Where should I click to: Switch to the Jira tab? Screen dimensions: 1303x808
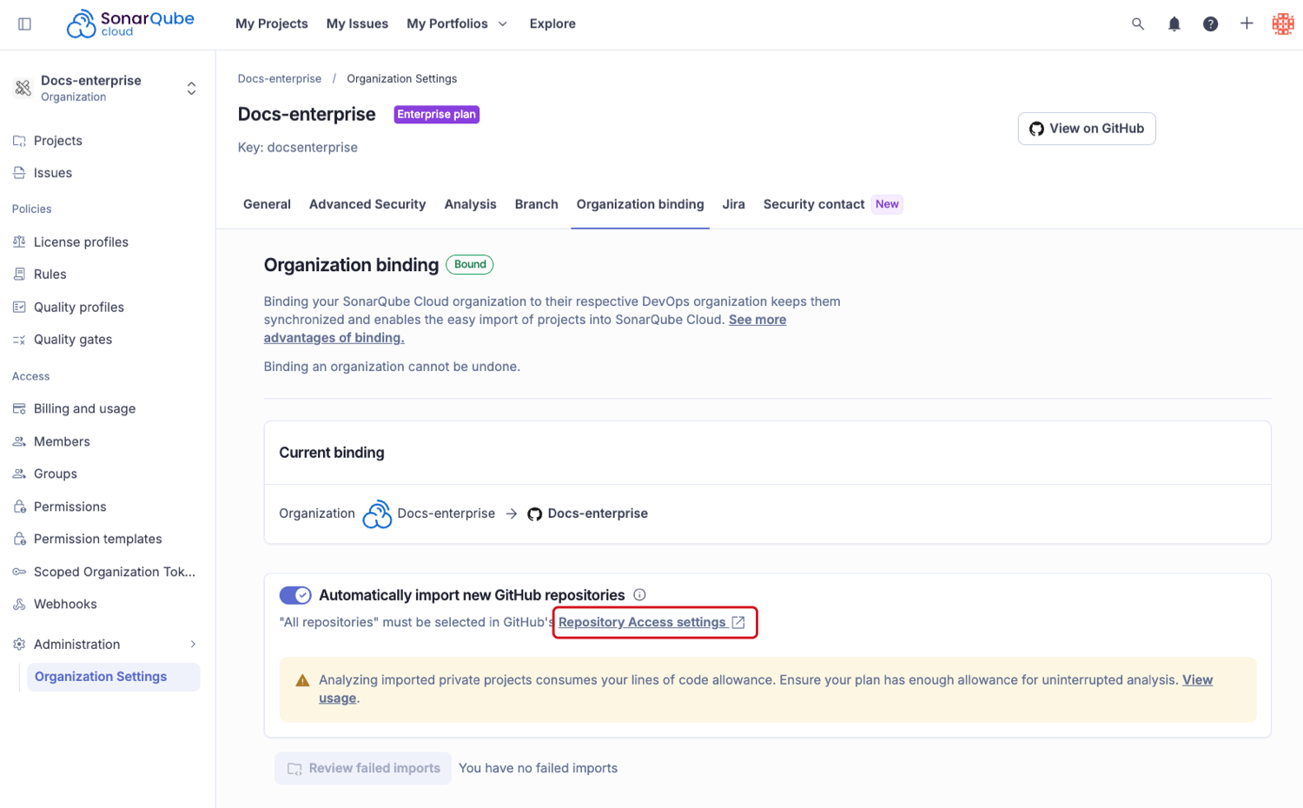733,204
